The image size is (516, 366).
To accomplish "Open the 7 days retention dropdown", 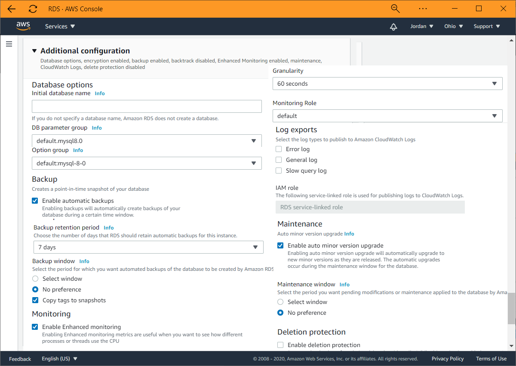I will 148,247.
